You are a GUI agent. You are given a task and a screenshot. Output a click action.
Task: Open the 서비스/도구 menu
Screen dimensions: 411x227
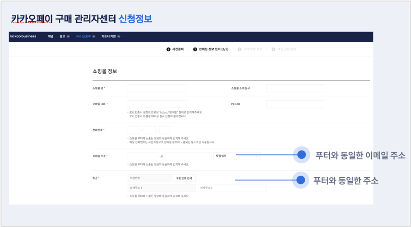click(83, 36)
